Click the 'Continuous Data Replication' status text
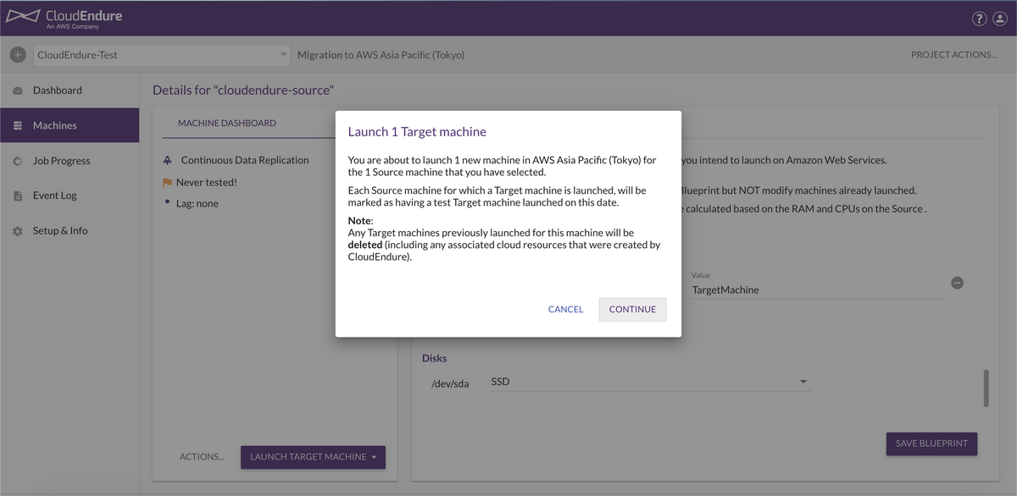This screenshot has width=1017, height=496. coord(245,160)
